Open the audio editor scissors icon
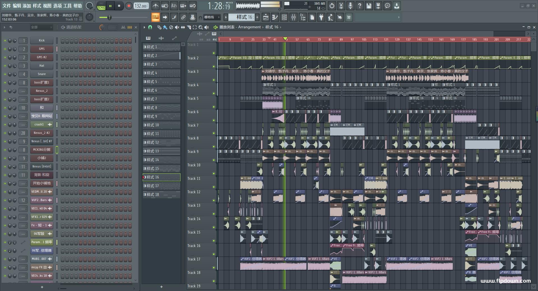Image resolution: width=538 pixels, height=291 pixels. (341, 6)
